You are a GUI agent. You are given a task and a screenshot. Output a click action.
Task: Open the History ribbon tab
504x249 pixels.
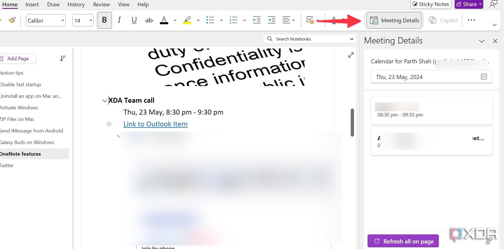pyautogui.click(x=76, y=4)
